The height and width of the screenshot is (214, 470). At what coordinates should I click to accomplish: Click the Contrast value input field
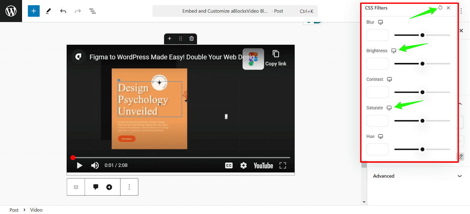377,92
